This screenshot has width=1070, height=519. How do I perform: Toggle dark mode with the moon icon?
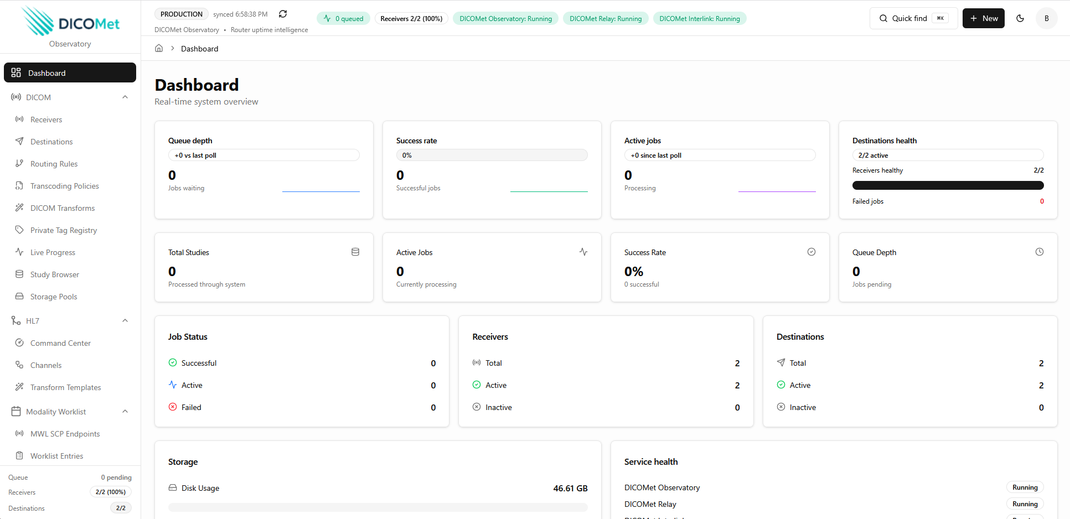click(x=1020, y=18)
